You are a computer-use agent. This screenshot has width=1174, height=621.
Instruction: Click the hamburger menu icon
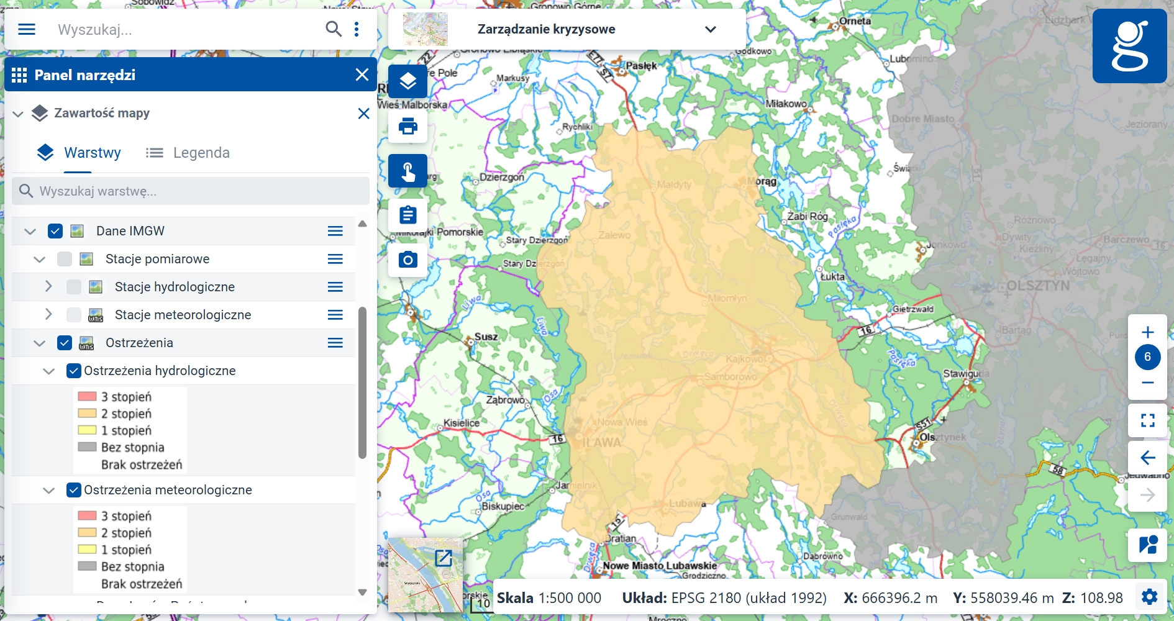click(27, 29)
